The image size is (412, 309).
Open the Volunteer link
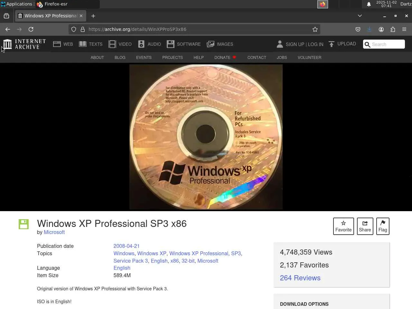[x=310, y=58]
